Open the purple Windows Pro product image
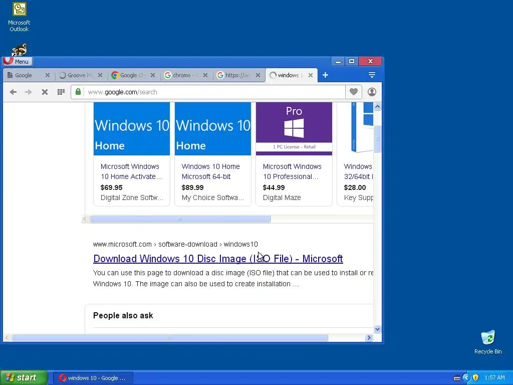 click(294, 129)
